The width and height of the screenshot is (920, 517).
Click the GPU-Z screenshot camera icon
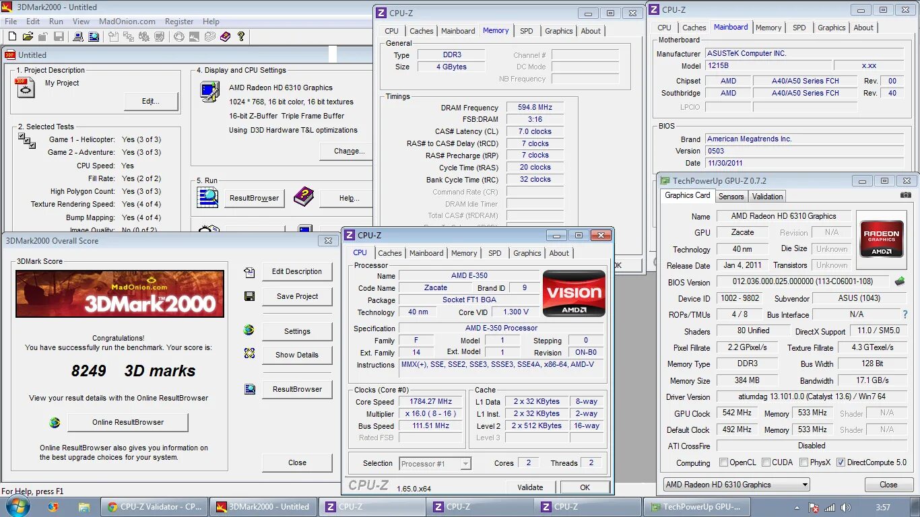click(906, 195)
